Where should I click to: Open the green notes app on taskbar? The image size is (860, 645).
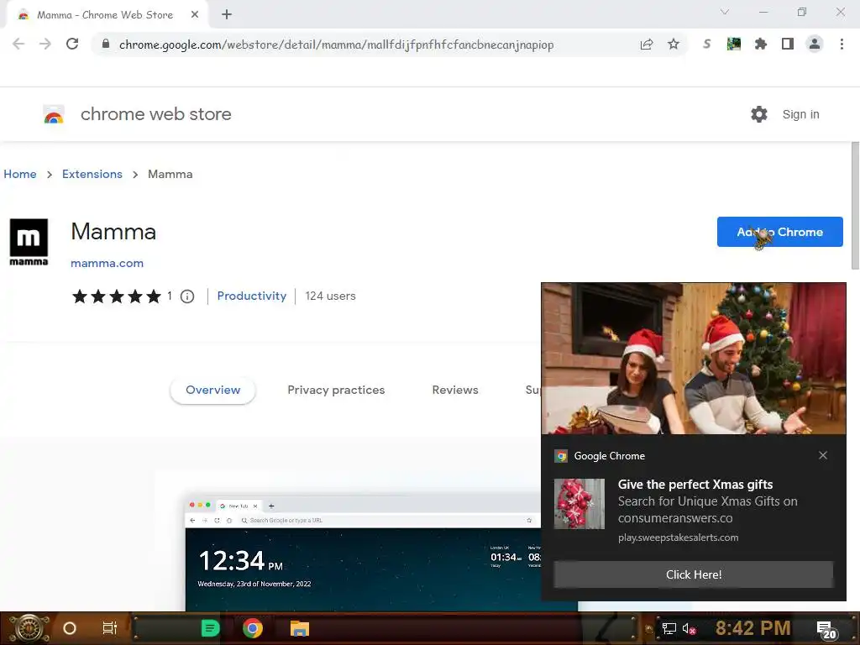coord(210,628)
